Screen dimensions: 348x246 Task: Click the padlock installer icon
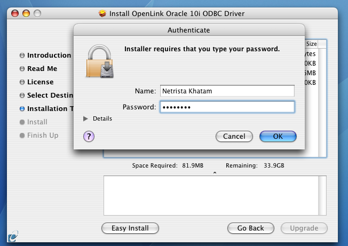[x=100, y=61]
